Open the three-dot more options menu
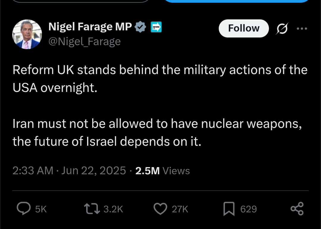This screenshot has height=229, width=321. [302, 29]
